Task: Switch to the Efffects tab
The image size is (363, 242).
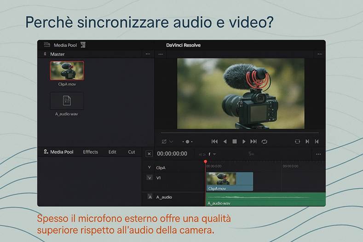Action: (x=91, y=152)
